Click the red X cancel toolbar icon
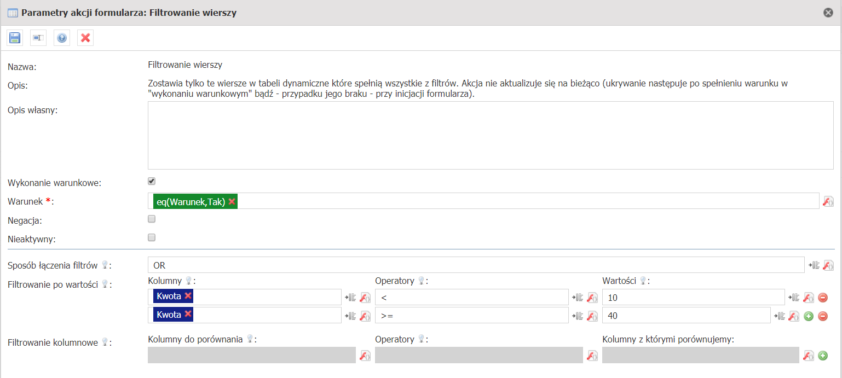 click(x=85, y=38)
